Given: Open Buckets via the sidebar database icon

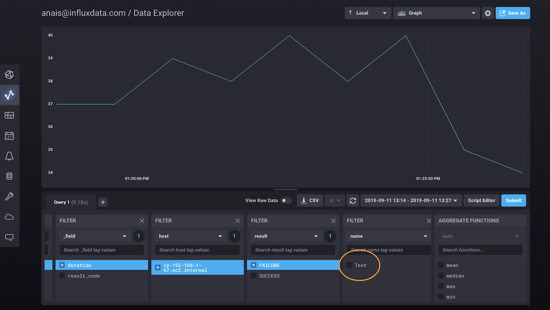Looking at the screenshot, I should [x=9, y=176].
